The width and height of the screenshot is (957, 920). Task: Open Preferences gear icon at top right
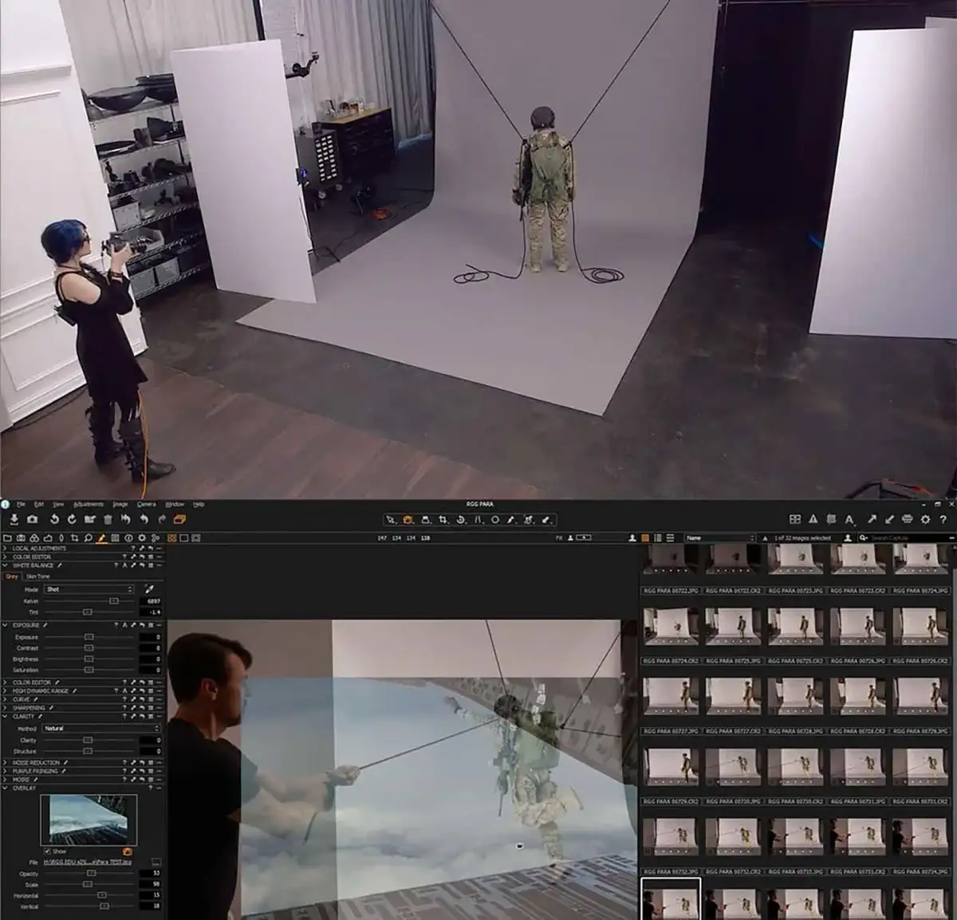tap(925, 520)
